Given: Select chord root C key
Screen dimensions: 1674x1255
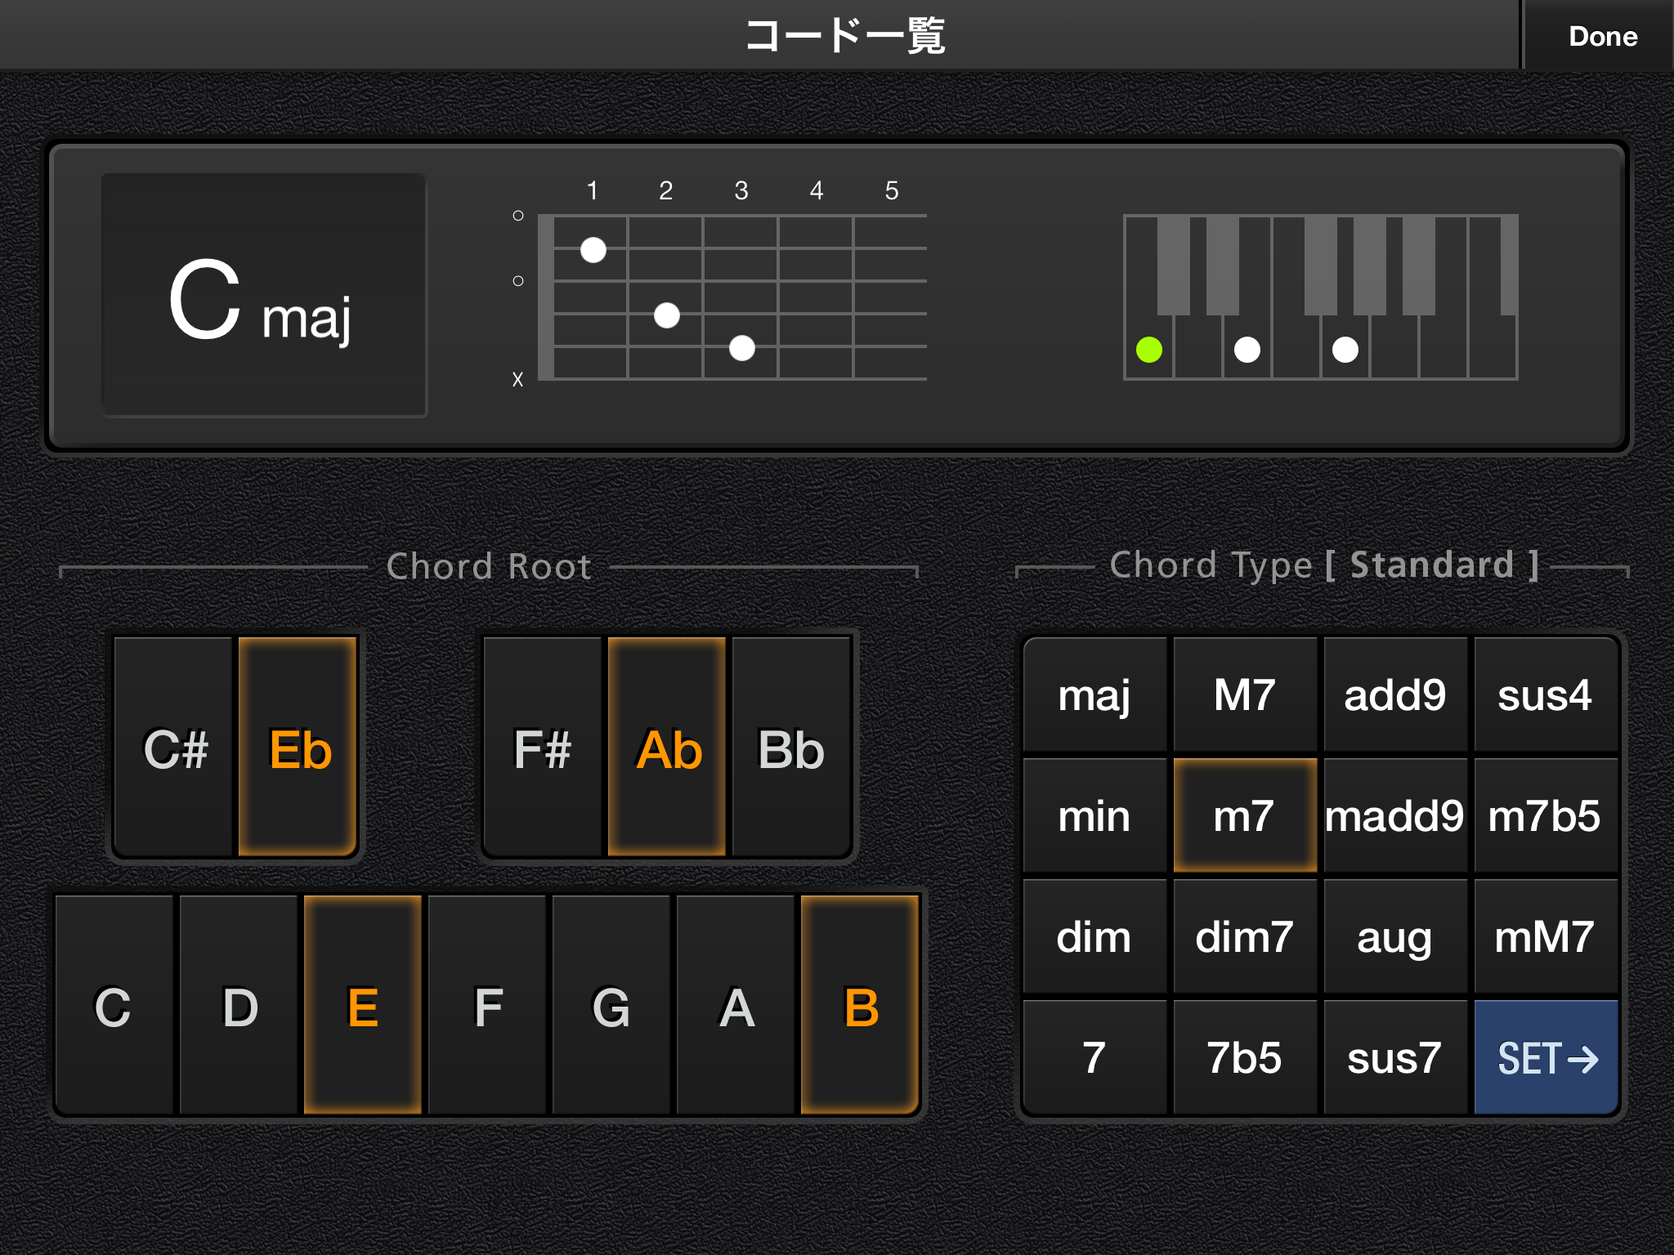Looking at the screenshot, I should 114,1006.
